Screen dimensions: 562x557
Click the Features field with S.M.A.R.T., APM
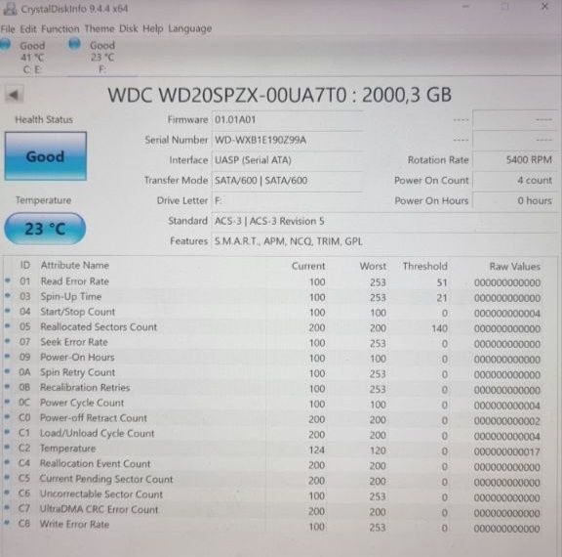383,241
